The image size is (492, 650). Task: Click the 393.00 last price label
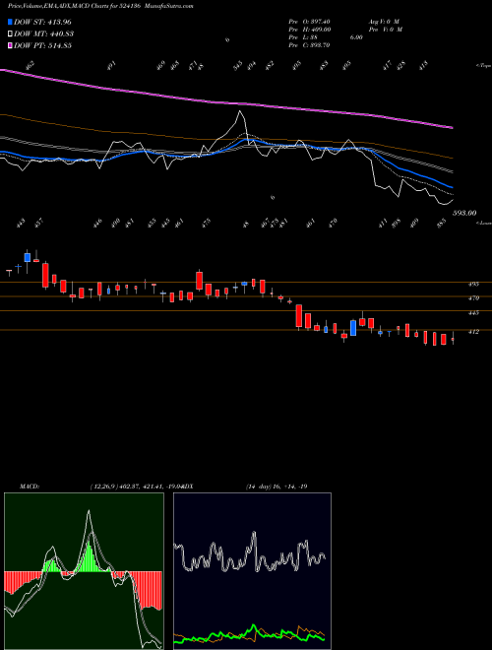(463, 213)
